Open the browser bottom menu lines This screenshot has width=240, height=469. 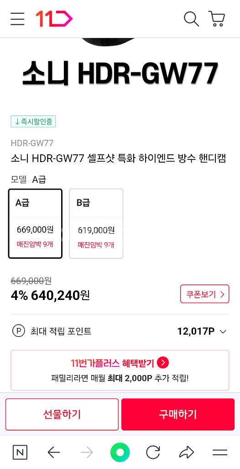click(x=220, y=453)
